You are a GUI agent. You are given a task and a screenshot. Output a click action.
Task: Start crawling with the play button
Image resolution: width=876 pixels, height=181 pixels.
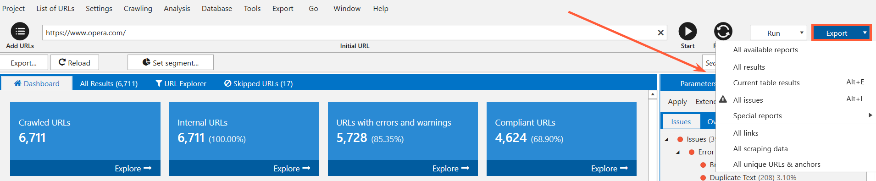pos(687,31)
